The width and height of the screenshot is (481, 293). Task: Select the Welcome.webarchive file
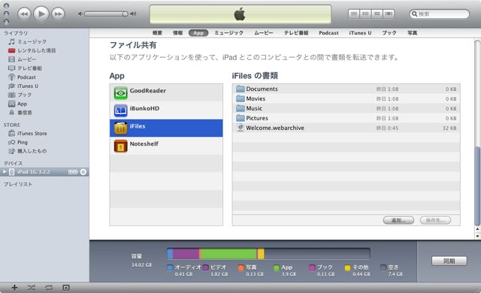[x=346, y=128]
